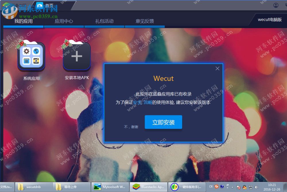This screenshot has width=287, height=192.
Task: Open the 礼包活动 tab
Action: click(x=104, y=21)
